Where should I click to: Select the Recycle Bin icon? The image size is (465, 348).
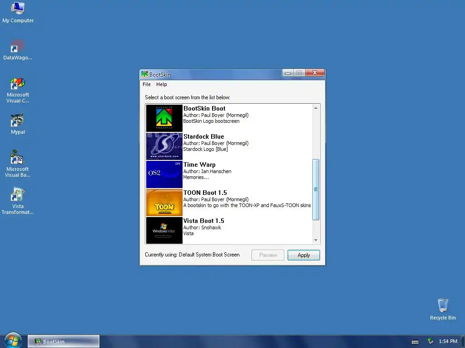click(443, 309)
